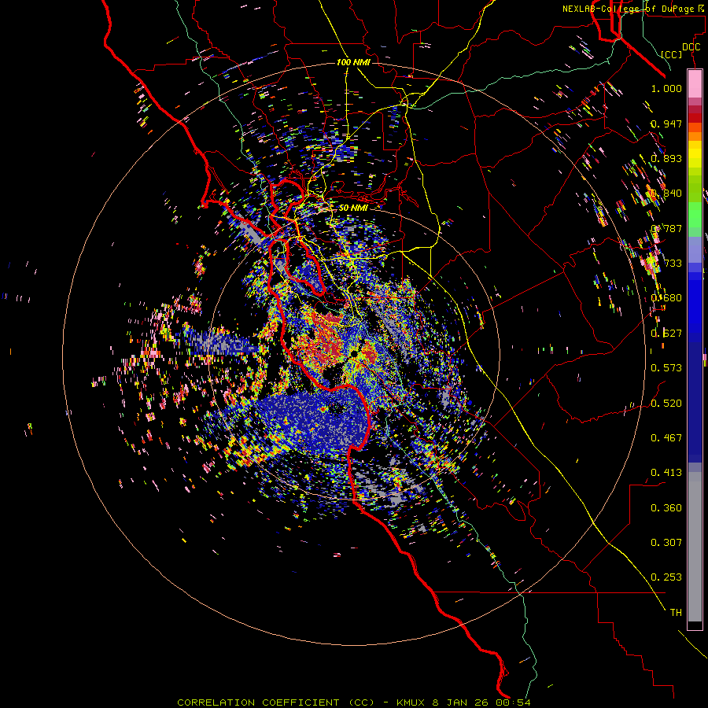
Task: Select the 0.520 scale label
Action: click(x=666, y=403)
